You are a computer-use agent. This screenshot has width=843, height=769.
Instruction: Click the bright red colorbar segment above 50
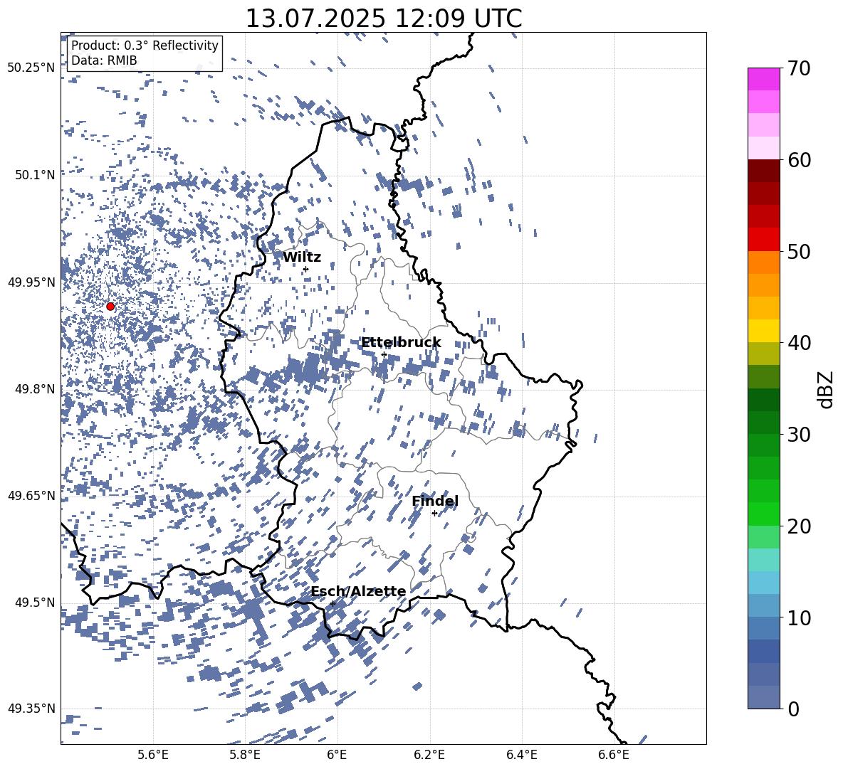tap(764, 240)
